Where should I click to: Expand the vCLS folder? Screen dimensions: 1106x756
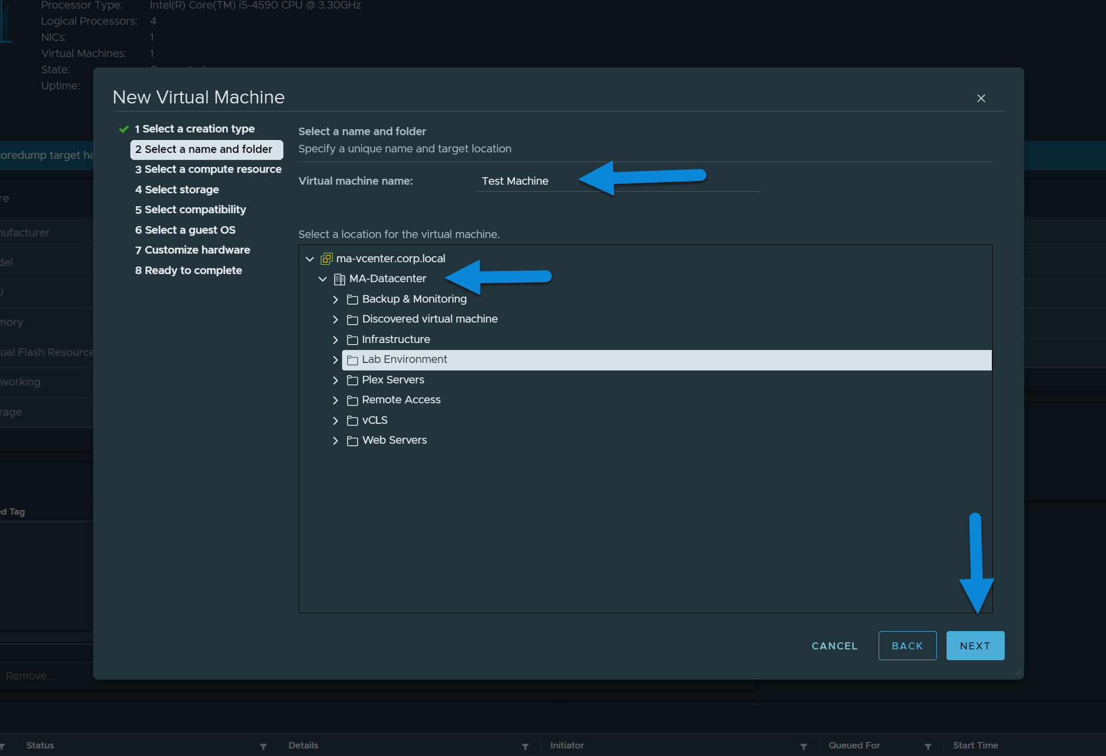point(336,421)
